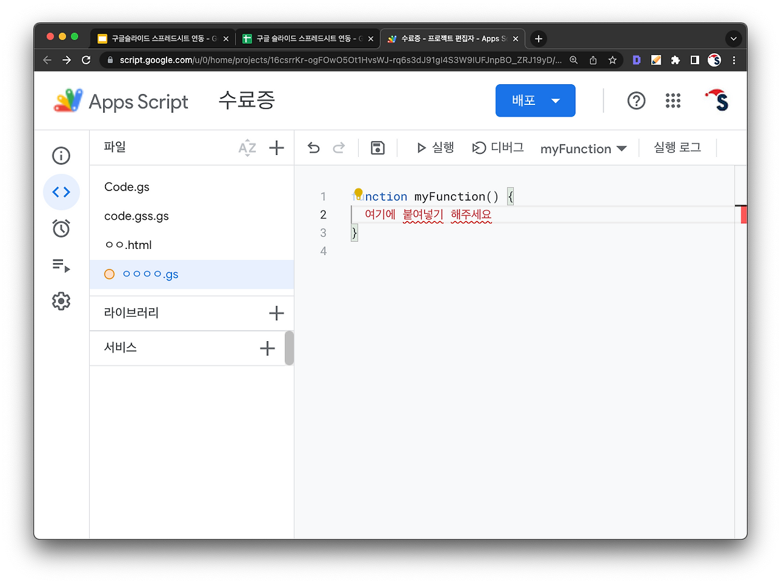Go back in browser history
The height and width of the screenshot is (584, 781).
(48, 60)
